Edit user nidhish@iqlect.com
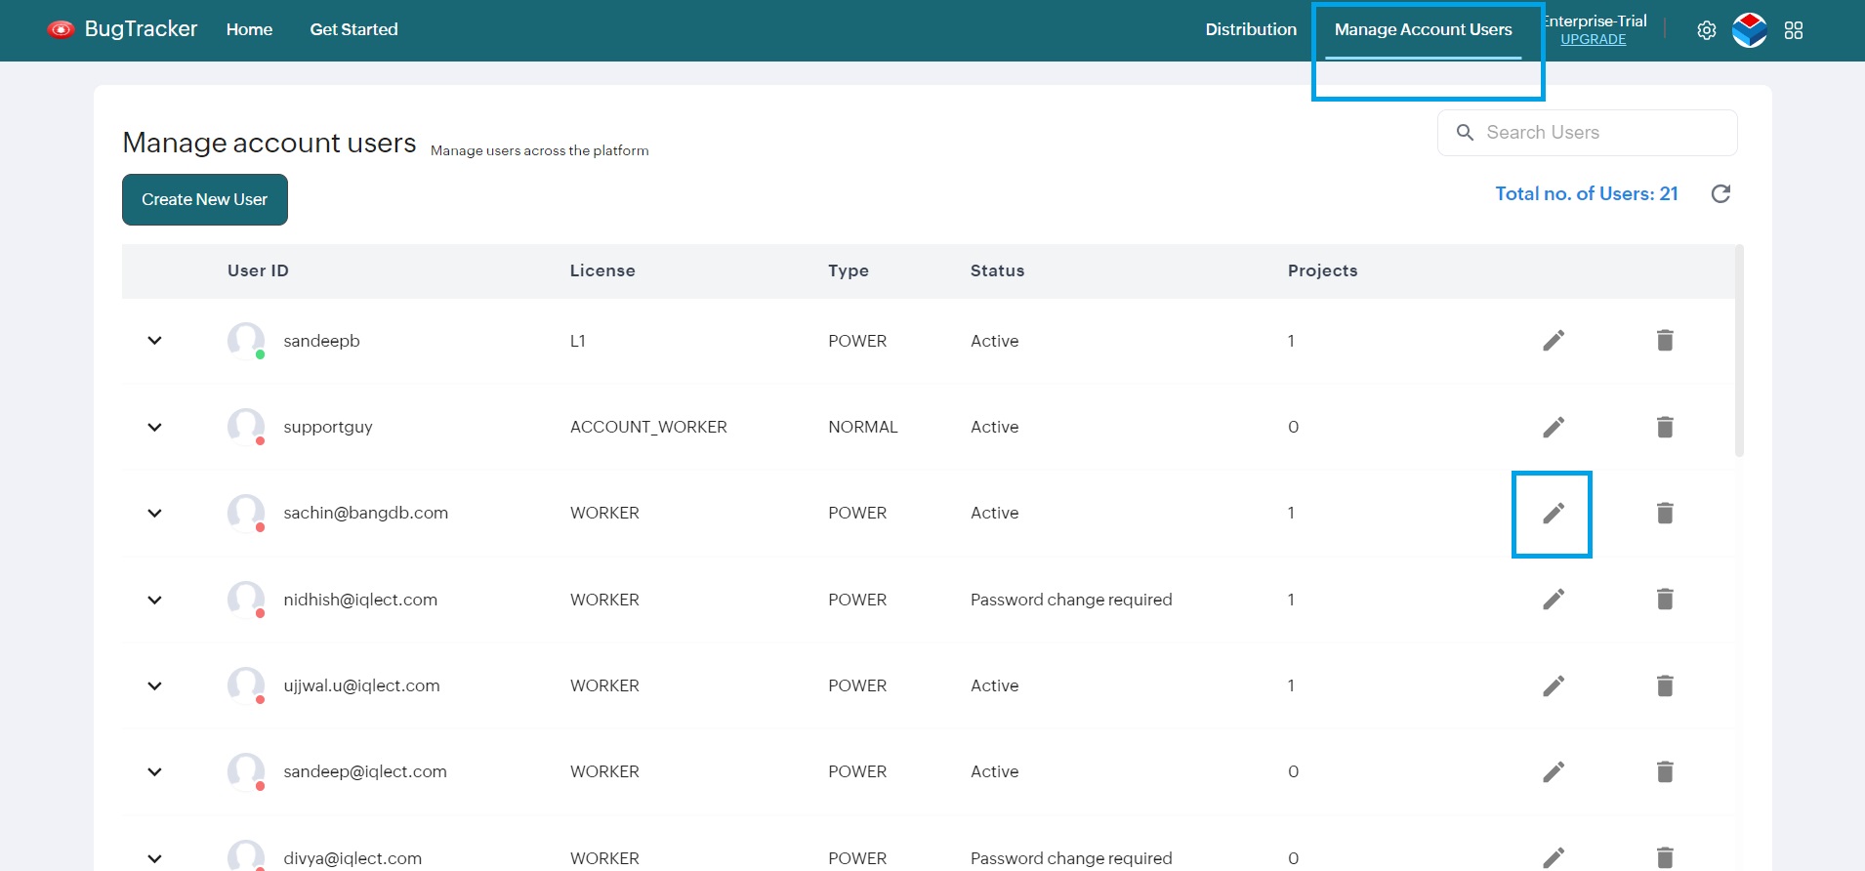 [x=1554, y=599]
